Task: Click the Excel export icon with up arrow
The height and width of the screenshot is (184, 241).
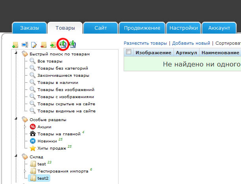Action: click(63, 44)
